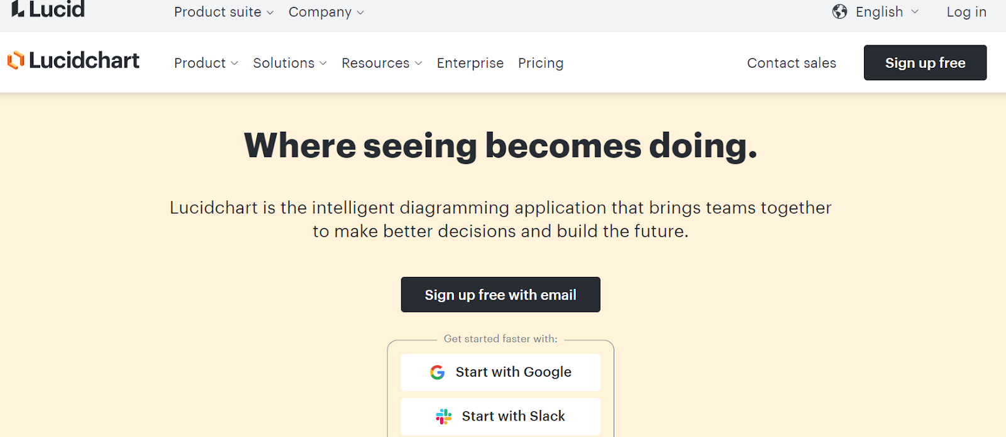Click the Lucid logo icon
1006x437 pixels.
(x=18, y=9)
